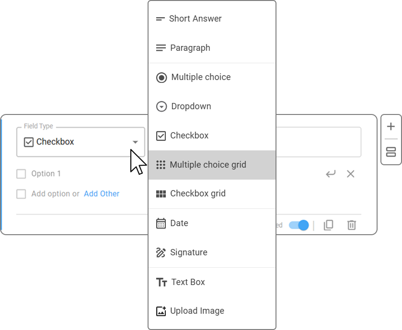Select Multiple choice grid menu item
The width and height of the screenshot is (402, 330).
tap(212, 165)
